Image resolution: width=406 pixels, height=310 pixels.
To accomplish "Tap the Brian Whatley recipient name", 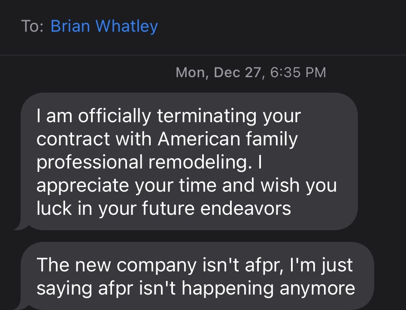I will [104, 27].
